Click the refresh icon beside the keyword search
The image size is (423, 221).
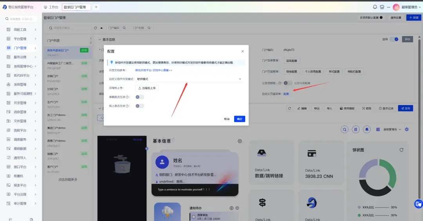(95, 28)
